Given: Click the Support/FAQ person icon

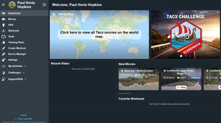Looking at the screenshot, I should coord(4,79).
